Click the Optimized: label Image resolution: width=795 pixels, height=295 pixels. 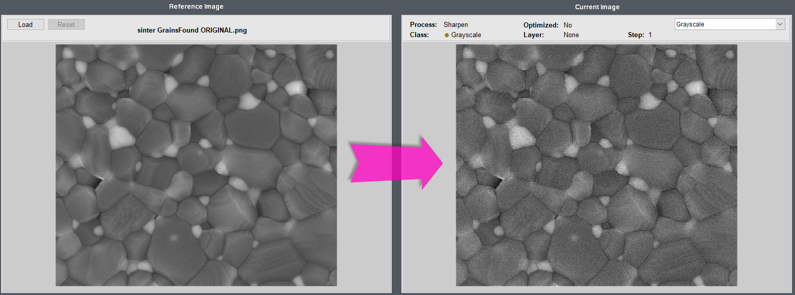pos(540,25)
